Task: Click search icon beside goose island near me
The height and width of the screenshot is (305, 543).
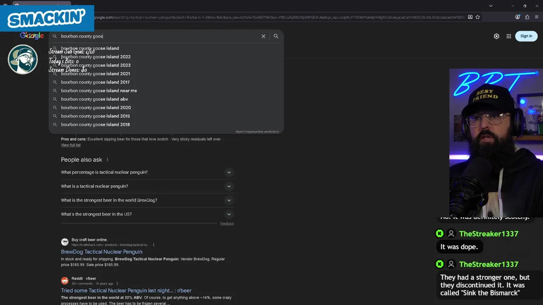Action: [x=55, y=91]
